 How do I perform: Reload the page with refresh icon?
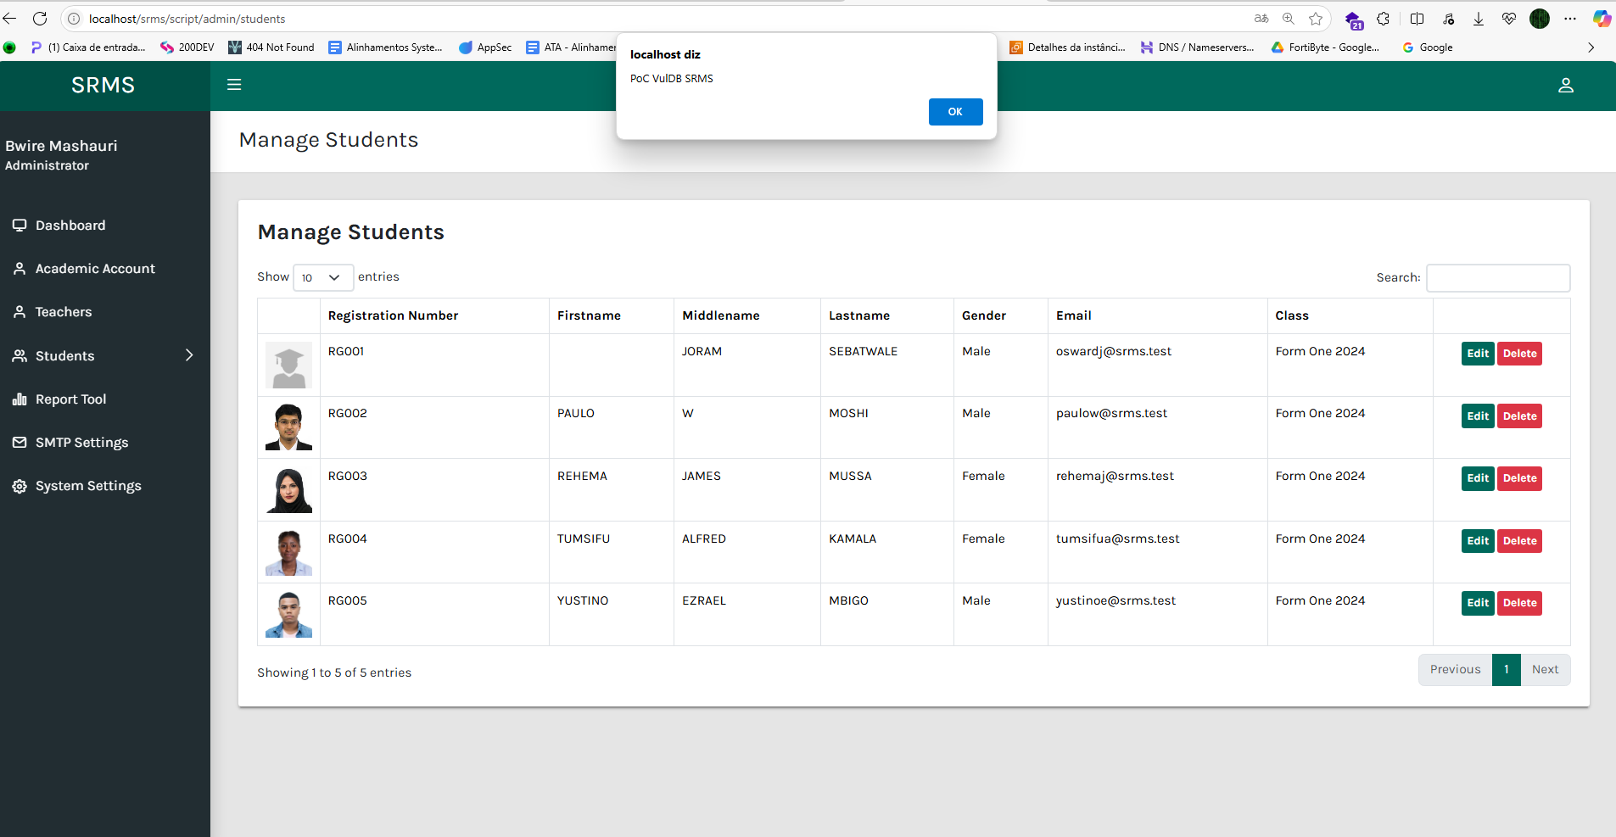(x=40, y=19)
